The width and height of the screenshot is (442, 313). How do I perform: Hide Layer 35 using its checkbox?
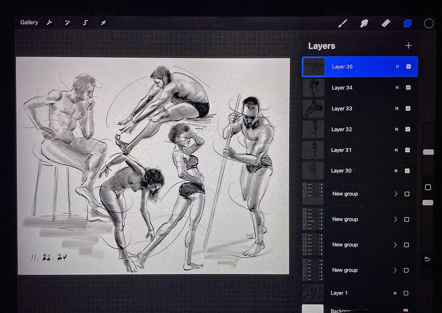[x=408, y=67]
